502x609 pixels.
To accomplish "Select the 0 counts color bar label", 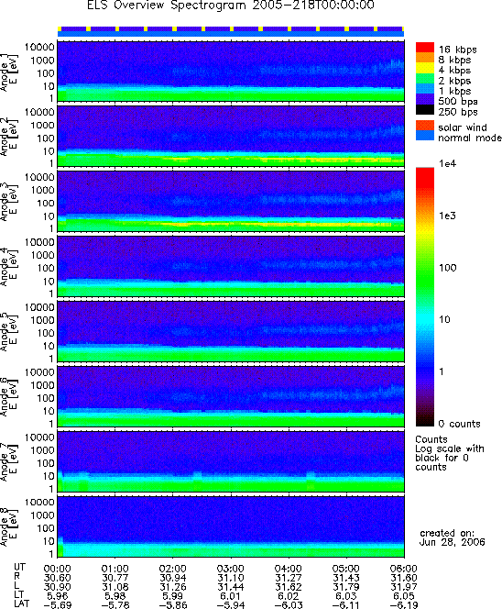I will point(459,424).
